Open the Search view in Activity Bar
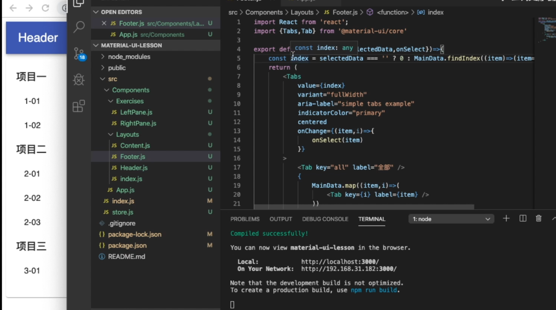 pos(78,26)
